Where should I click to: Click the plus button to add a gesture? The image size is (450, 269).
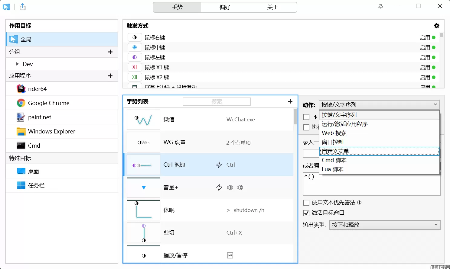tap(290, 101)
